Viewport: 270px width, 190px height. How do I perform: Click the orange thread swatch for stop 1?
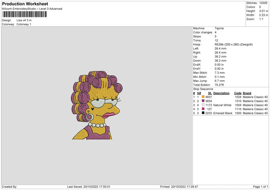point(203,97)
